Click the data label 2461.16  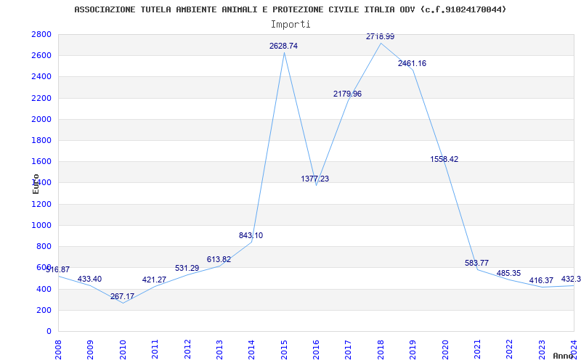[412, 63]
